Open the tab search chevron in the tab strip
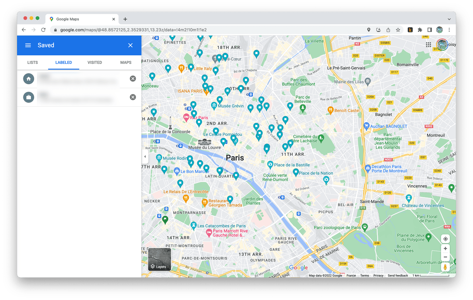This screenshot has height=300, width=473. (x=449, y=19)
